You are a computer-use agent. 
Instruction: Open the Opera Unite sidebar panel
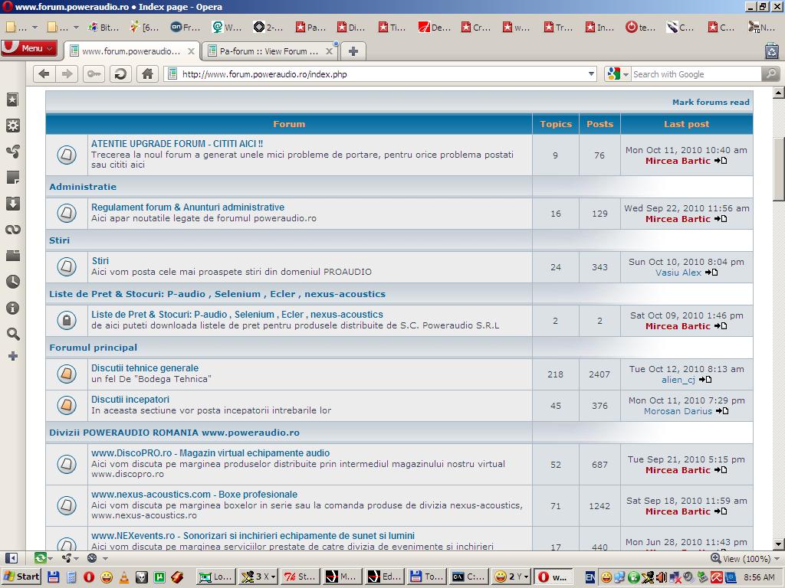tap(12, 151)
